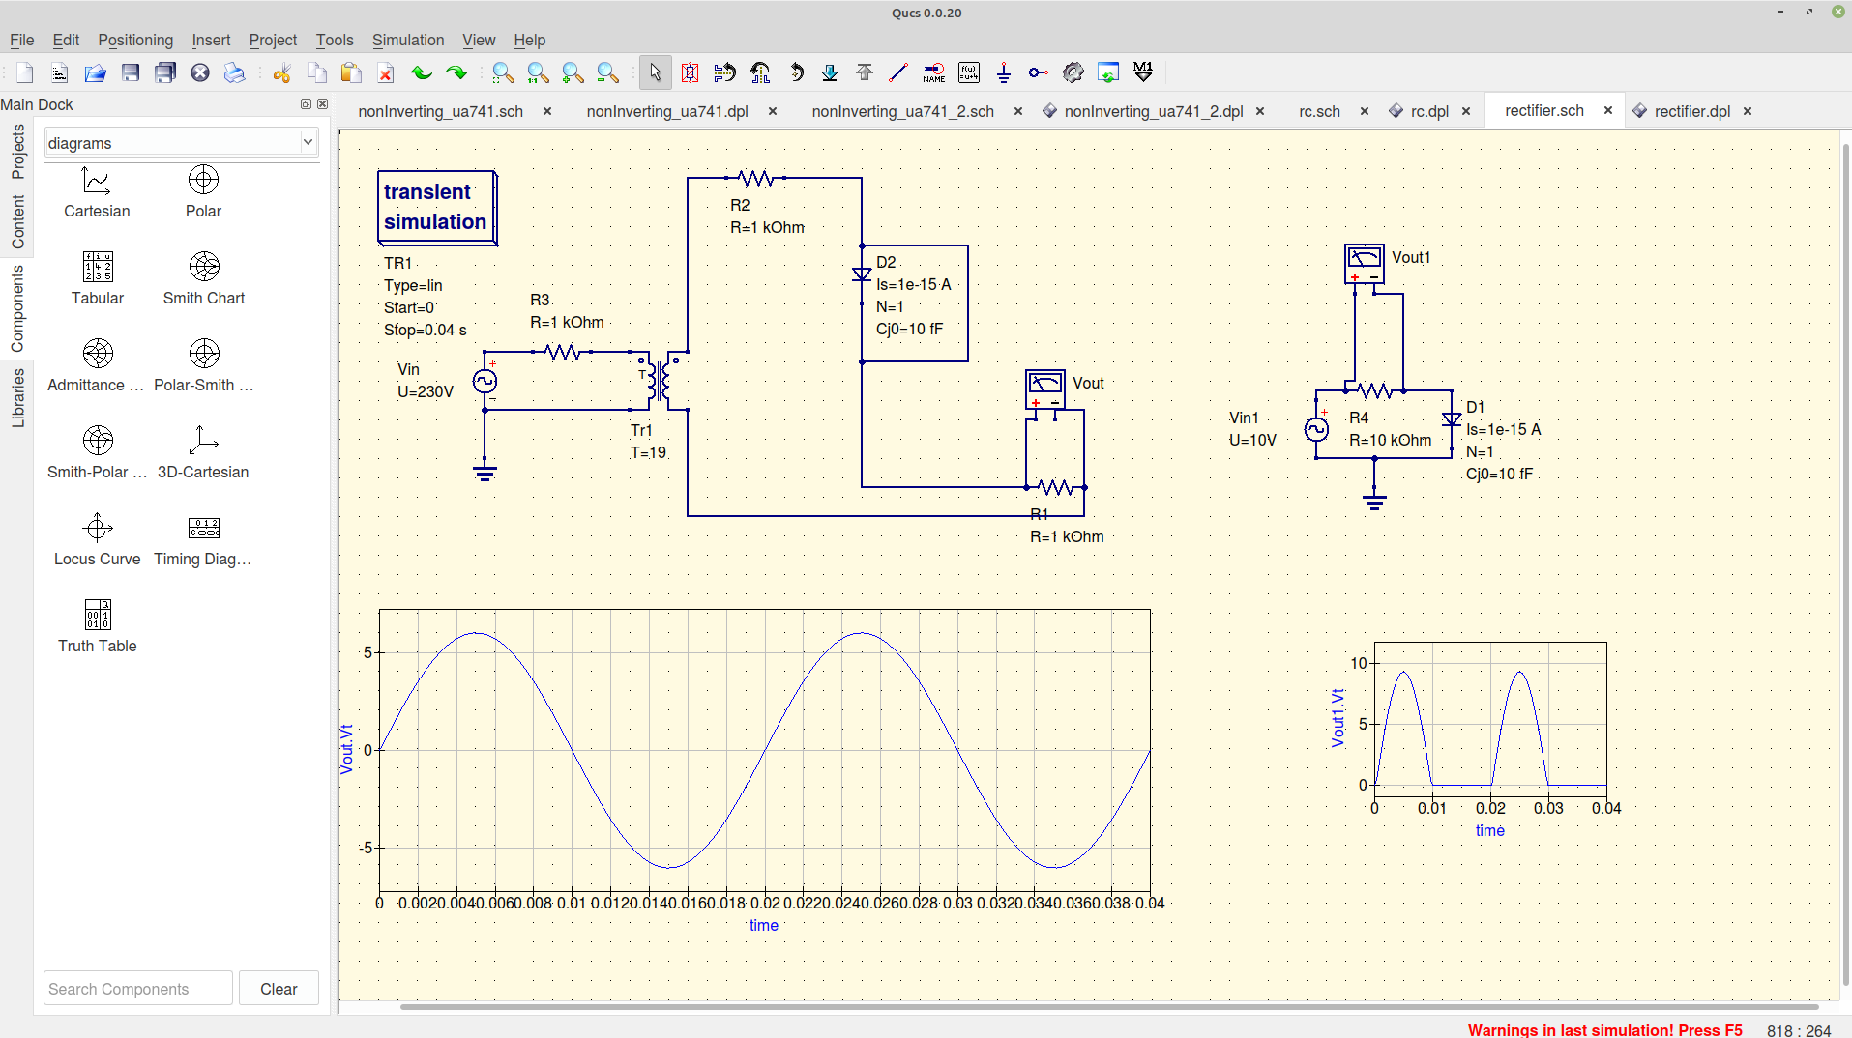Zoom to one-to-one scale

tap(538, 72)
